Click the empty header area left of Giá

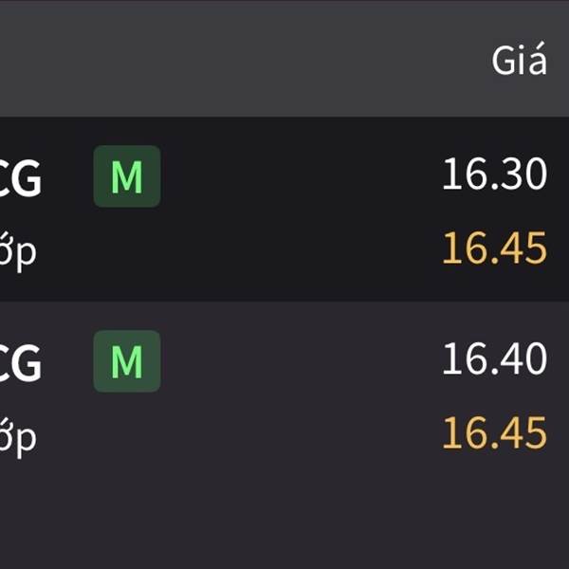click(x=237, y=61)
